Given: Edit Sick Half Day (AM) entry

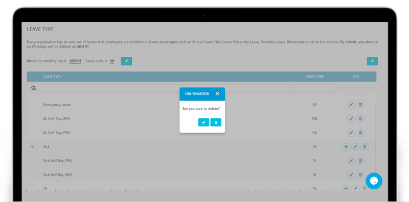Looking at the screenshot, I should click(x=351, y=174).
